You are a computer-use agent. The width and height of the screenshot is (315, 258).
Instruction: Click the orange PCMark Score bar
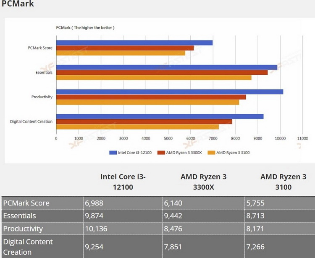[x=121, y=53]
